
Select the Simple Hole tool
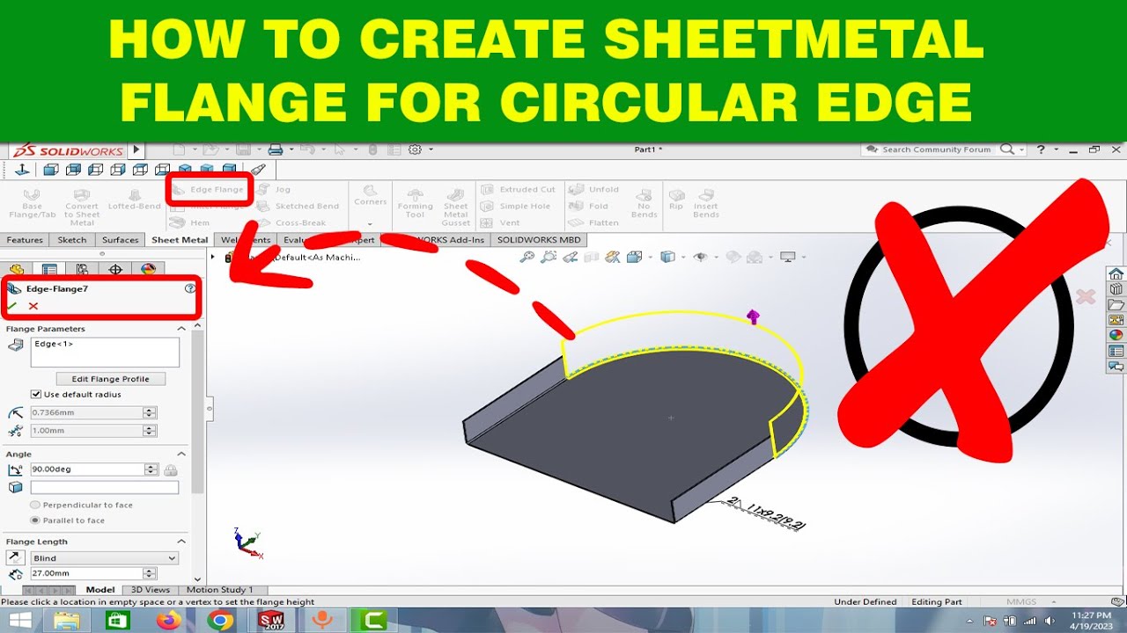[x=516, y=206]
